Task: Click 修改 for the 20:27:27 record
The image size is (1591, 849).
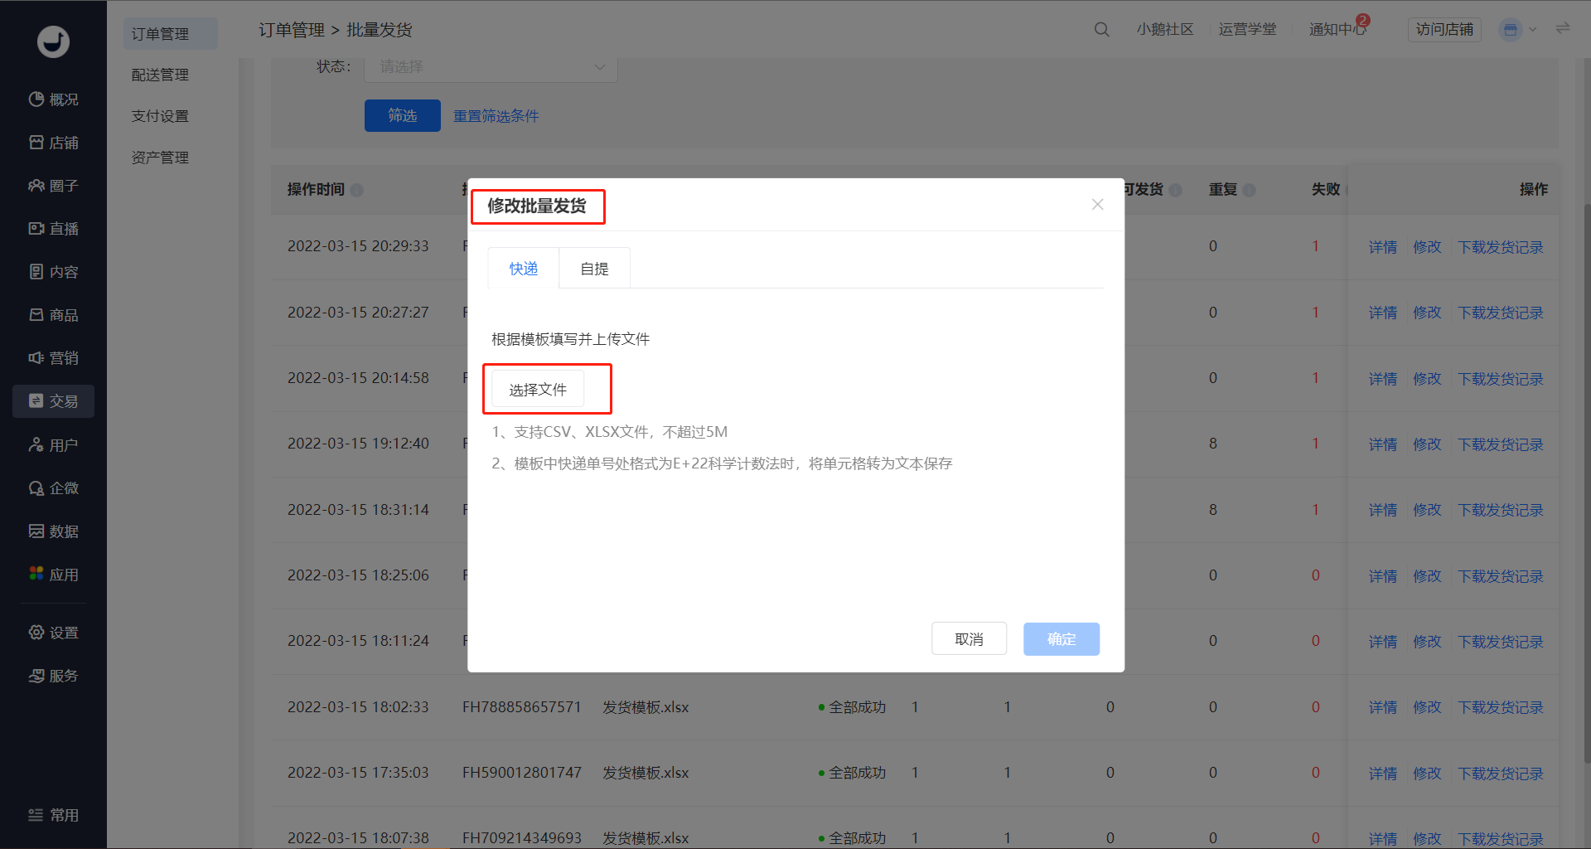Action: tap(1427, 313)
